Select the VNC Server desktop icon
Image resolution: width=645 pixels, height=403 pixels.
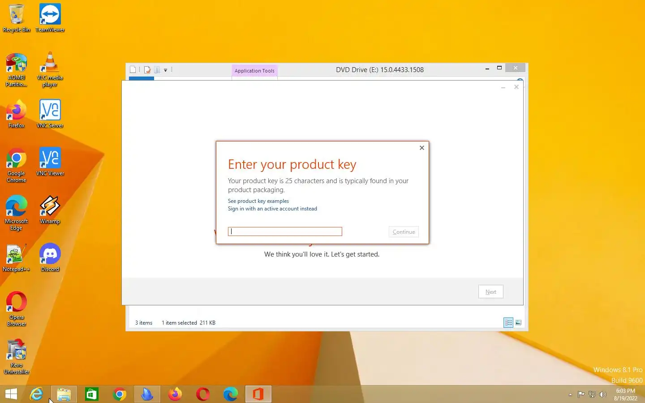(50, 114)
